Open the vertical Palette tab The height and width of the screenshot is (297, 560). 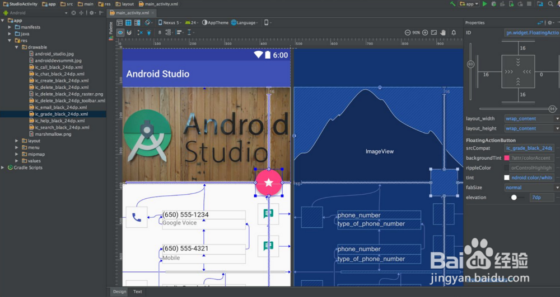(111, 31)
